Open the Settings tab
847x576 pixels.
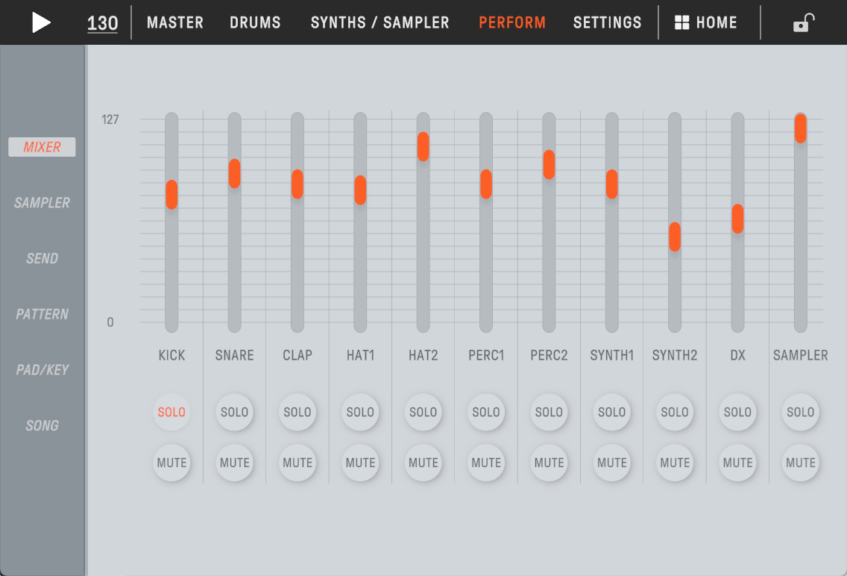pyautogui.click(x=607, y=22)
